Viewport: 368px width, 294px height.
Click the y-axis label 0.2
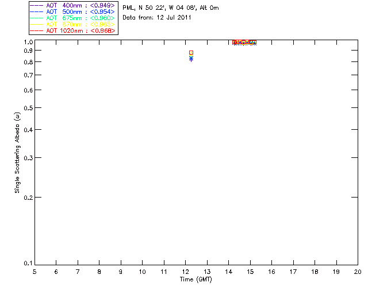pyautogui.click(x=28, y=198)
